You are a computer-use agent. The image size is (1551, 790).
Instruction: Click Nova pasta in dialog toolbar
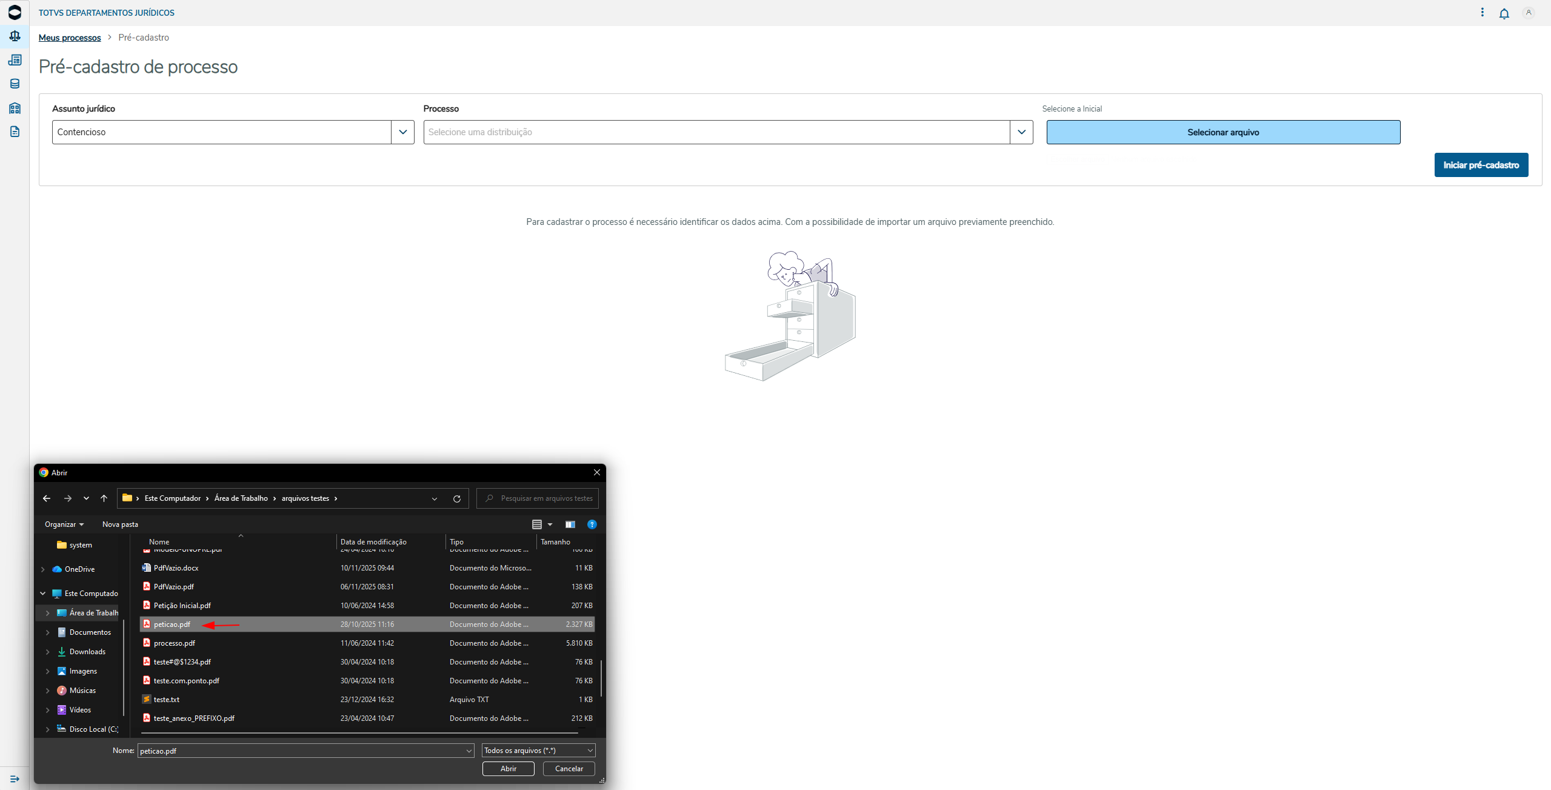click(x=120, y=524)
